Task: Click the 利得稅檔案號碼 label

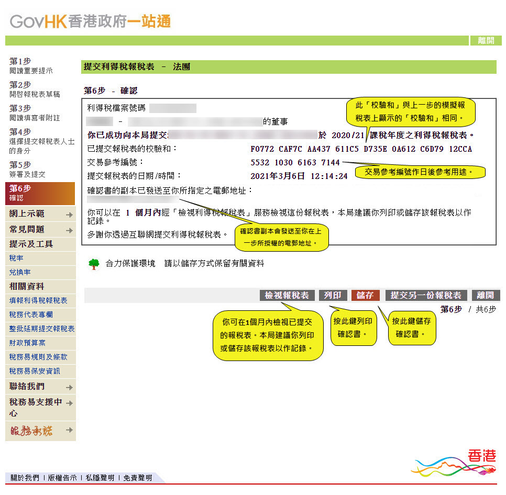Action: coord(116,108)
